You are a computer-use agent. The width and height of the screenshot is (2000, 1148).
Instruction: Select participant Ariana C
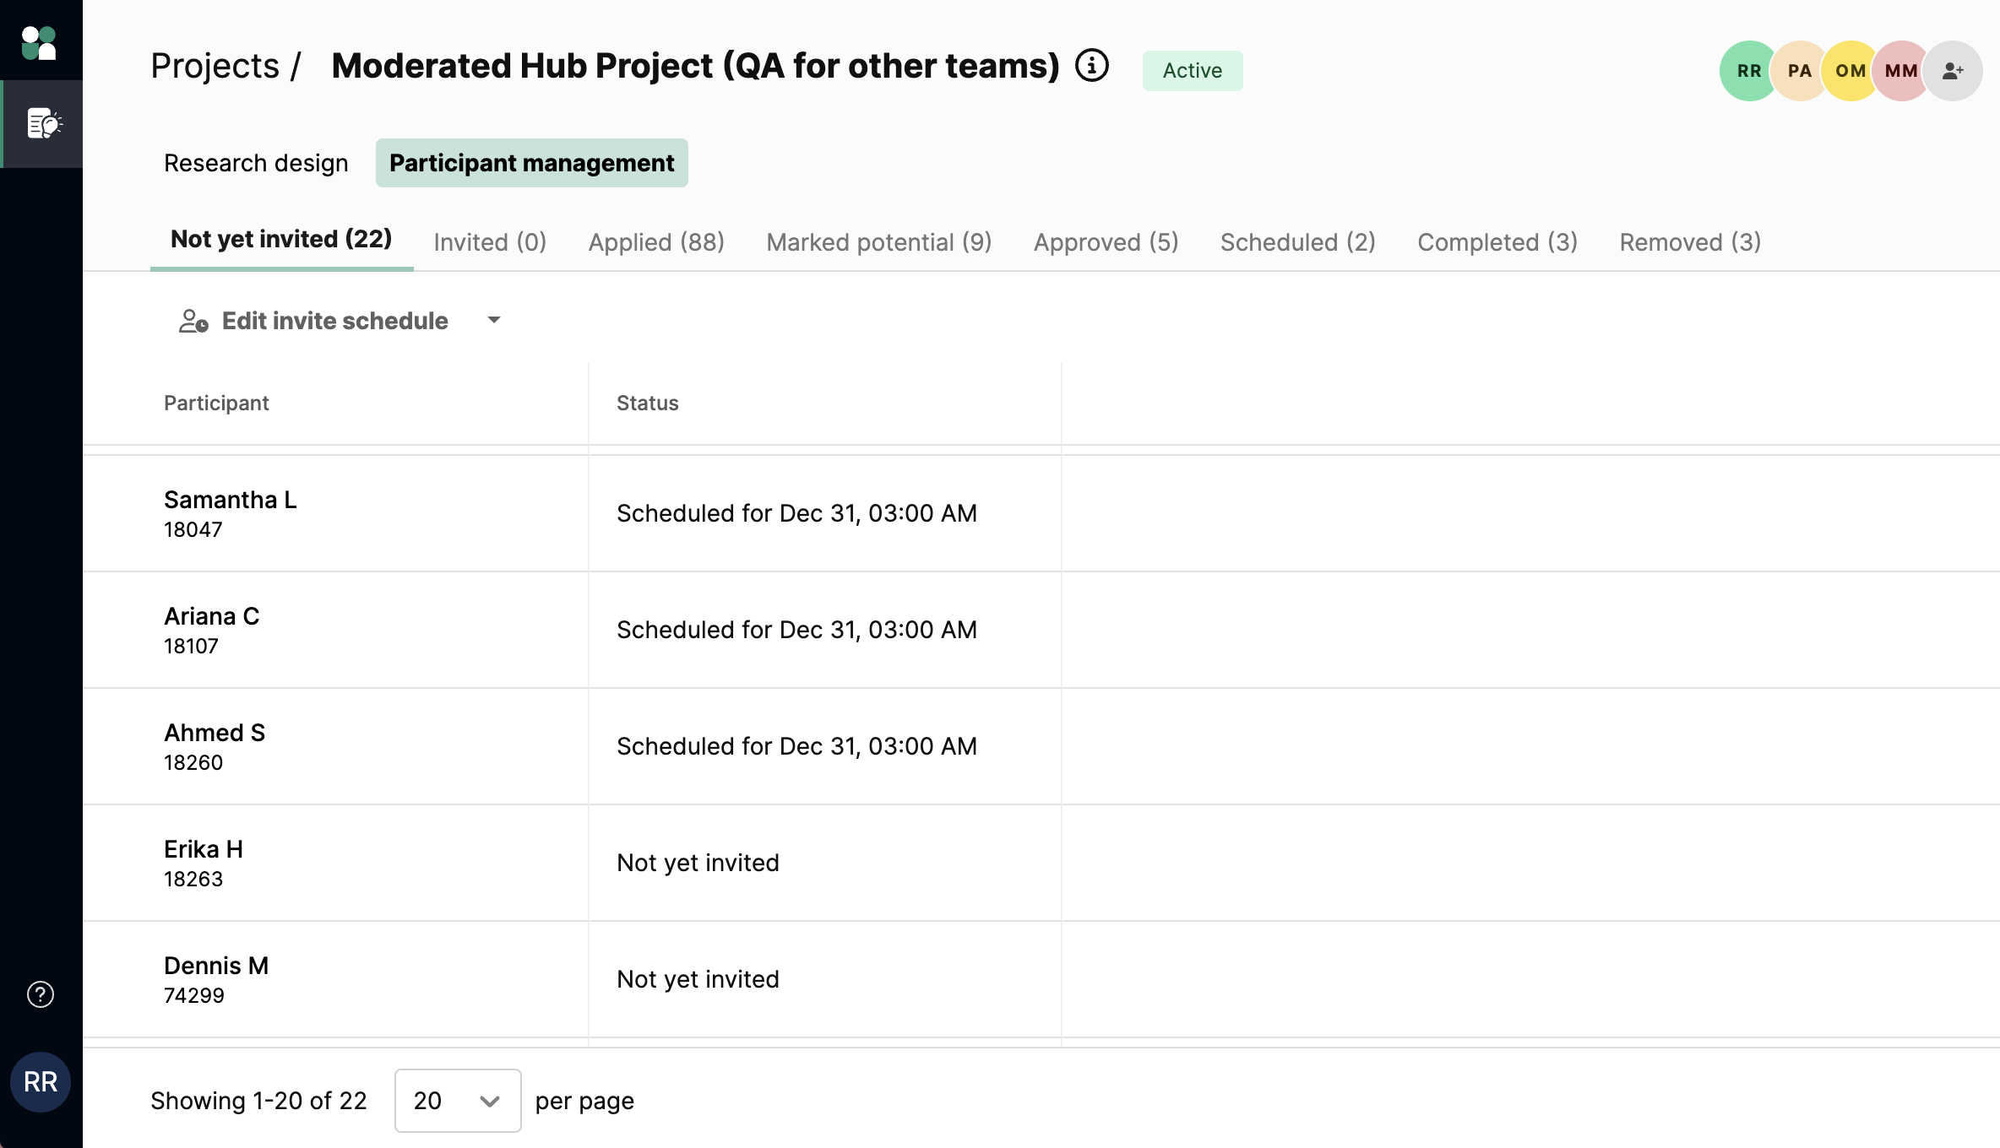click(x=211, y=616)
